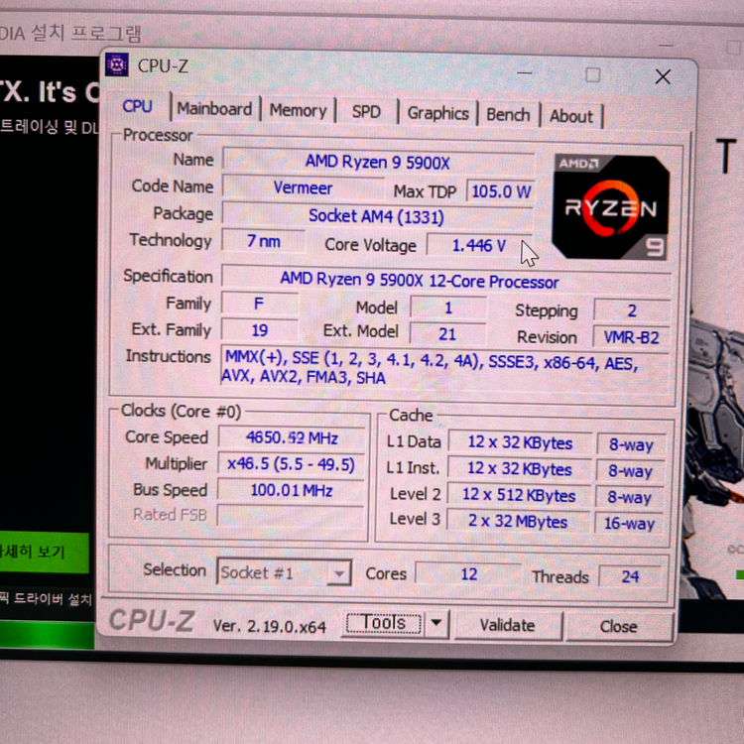
Task: Switch to the Mainboard tab
Action: [x=214, y=109]
